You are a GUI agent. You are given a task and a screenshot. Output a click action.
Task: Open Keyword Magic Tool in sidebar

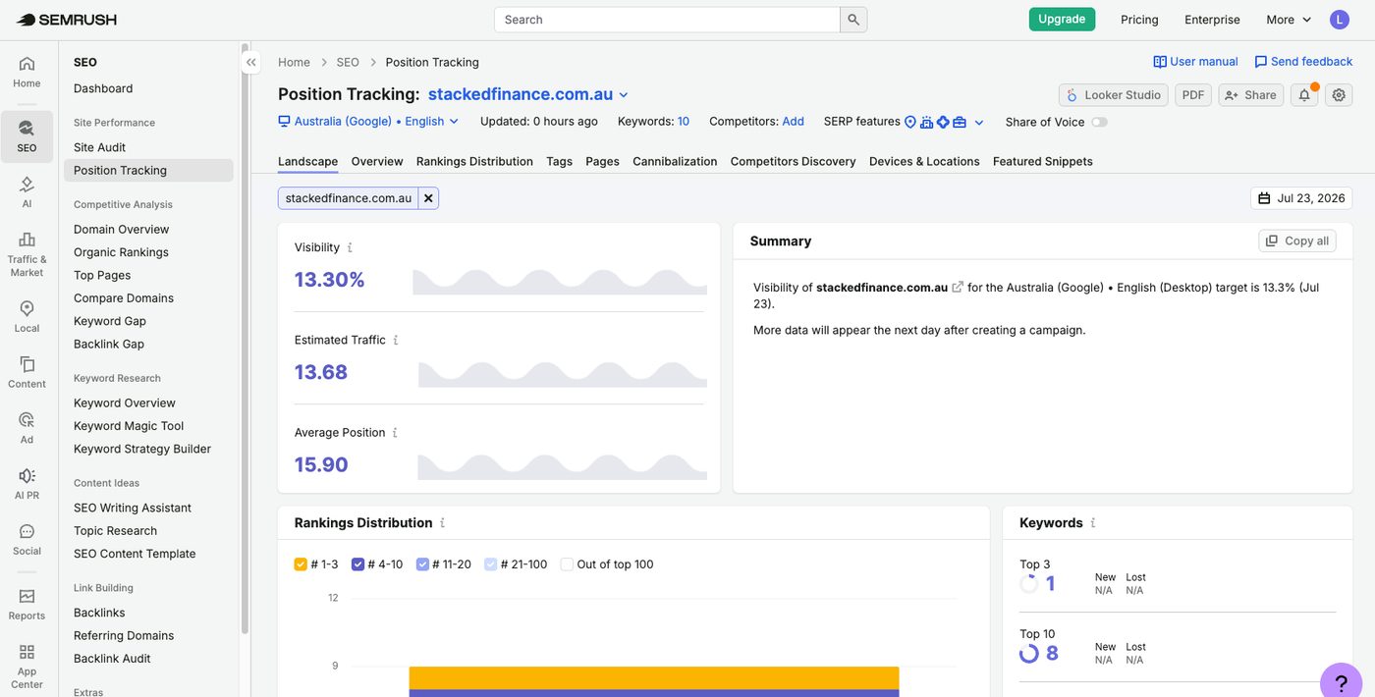click(129, 426)
